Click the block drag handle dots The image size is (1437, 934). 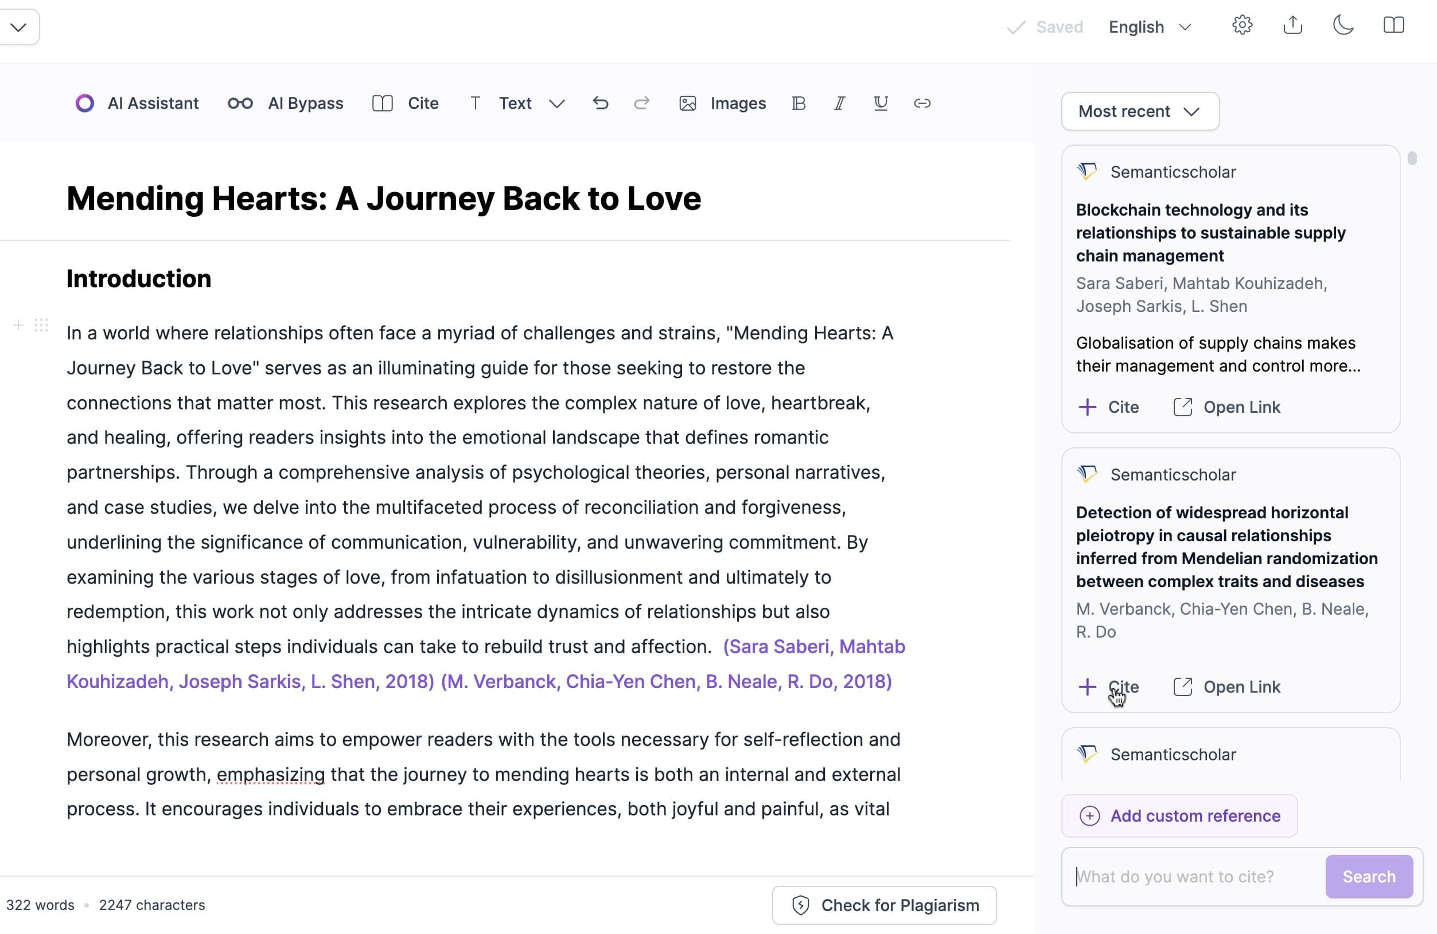tap(41, 326)
